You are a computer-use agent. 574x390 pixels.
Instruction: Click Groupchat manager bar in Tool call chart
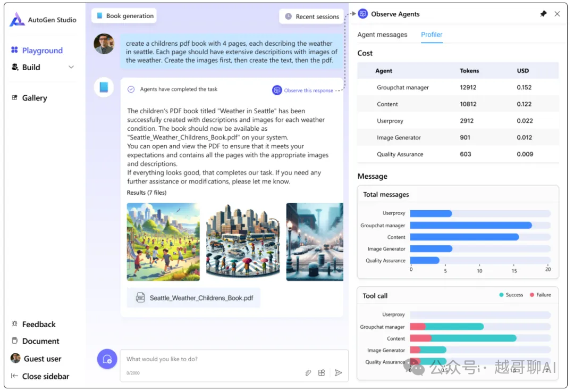(447, 326)
